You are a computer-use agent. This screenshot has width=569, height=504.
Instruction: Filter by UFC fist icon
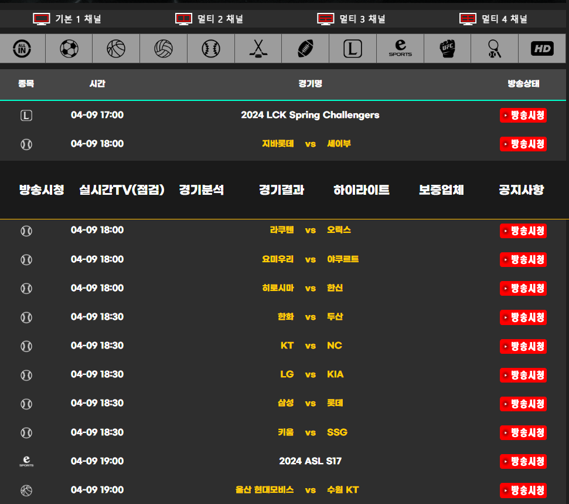point(448,48)
